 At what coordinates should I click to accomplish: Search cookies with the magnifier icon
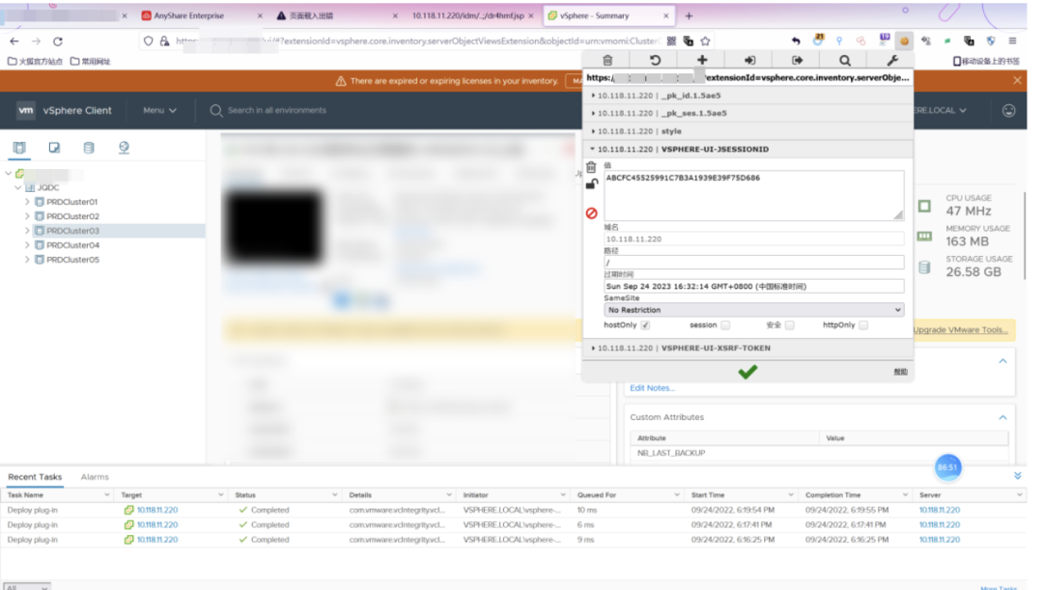[x=845, y=60]
